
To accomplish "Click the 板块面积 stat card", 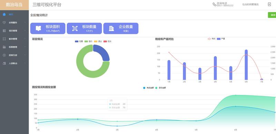I will [x=48, y=28].
